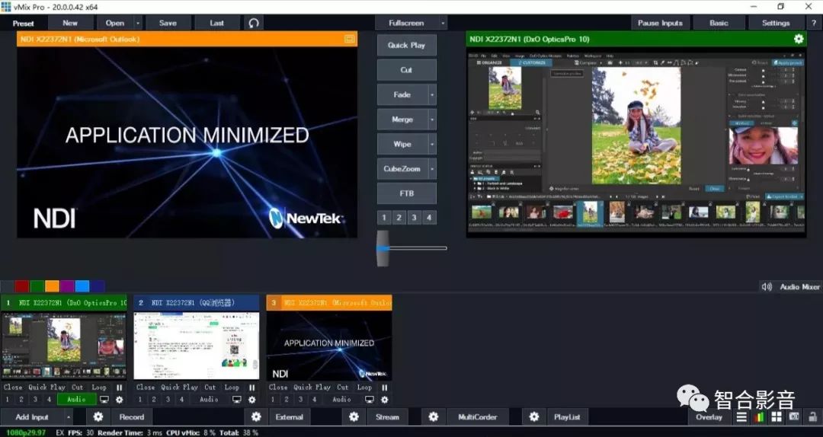Select QQ browser input thumbnail

197,346
